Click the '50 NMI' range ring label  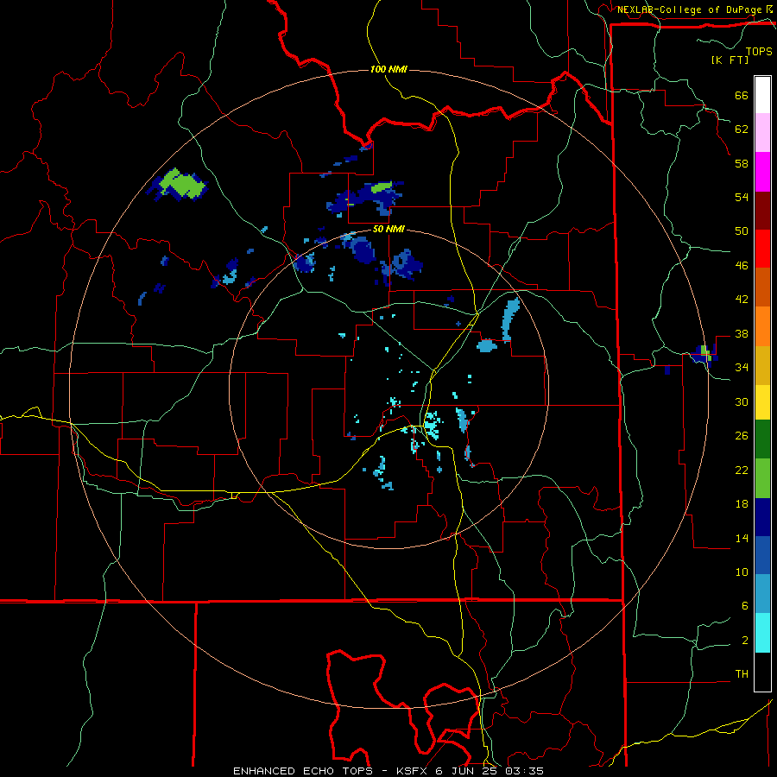coord(388,229)
